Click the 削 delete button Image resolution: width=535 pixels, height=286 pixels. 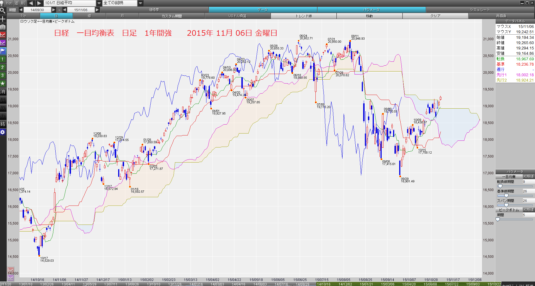pos(23,3)
